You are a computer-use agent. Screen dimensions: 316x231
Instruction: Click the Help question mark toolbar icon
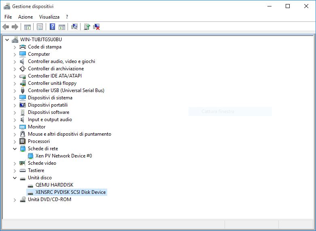tap(52, 27)
